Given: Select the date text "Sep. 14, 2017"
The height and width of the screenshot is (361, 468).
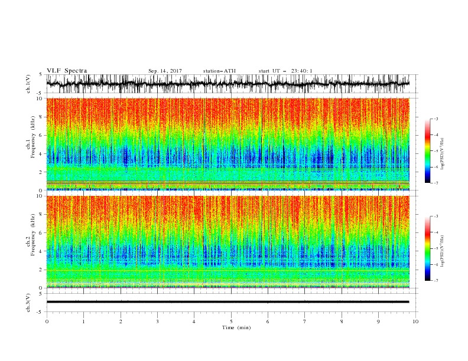Looking at the screenshot, I should pyautogui.click(x=165, y=71).
